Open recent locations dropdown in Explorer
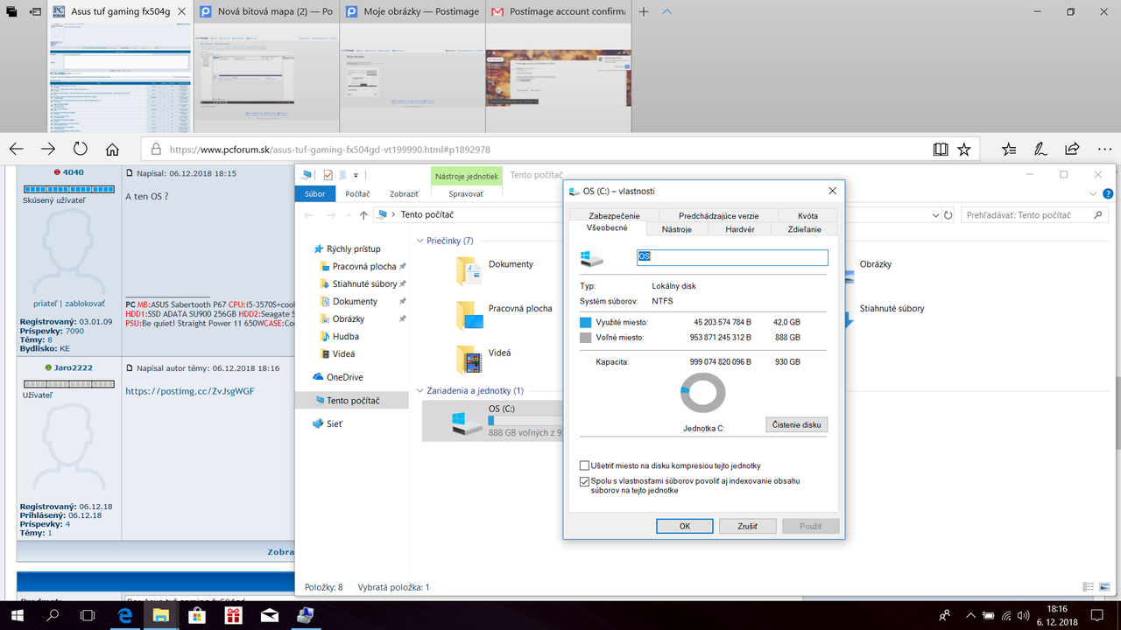Viewport: 1121px width, 630px height. (x=348, y=214)
